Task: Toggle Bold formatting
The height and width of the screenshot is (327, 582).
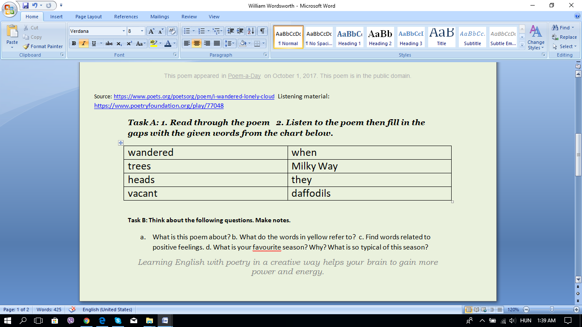Action: coord(74,43)
